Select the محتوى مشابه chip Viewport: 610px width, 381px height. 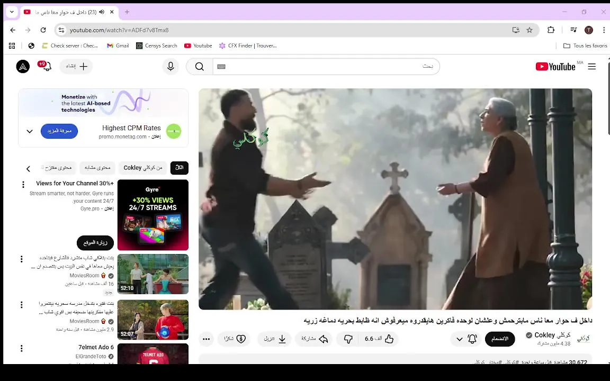(x=97, y=168)
